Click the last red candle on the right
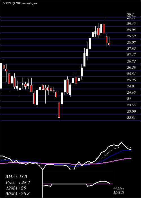141x198 pixels. [109, 44]
